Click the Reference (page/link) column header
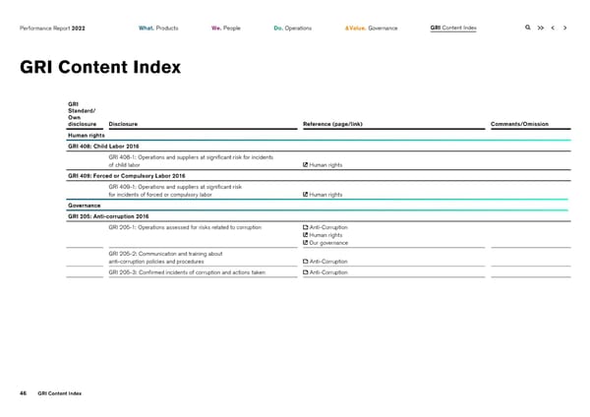590x417 pixels. pos(332,124)
